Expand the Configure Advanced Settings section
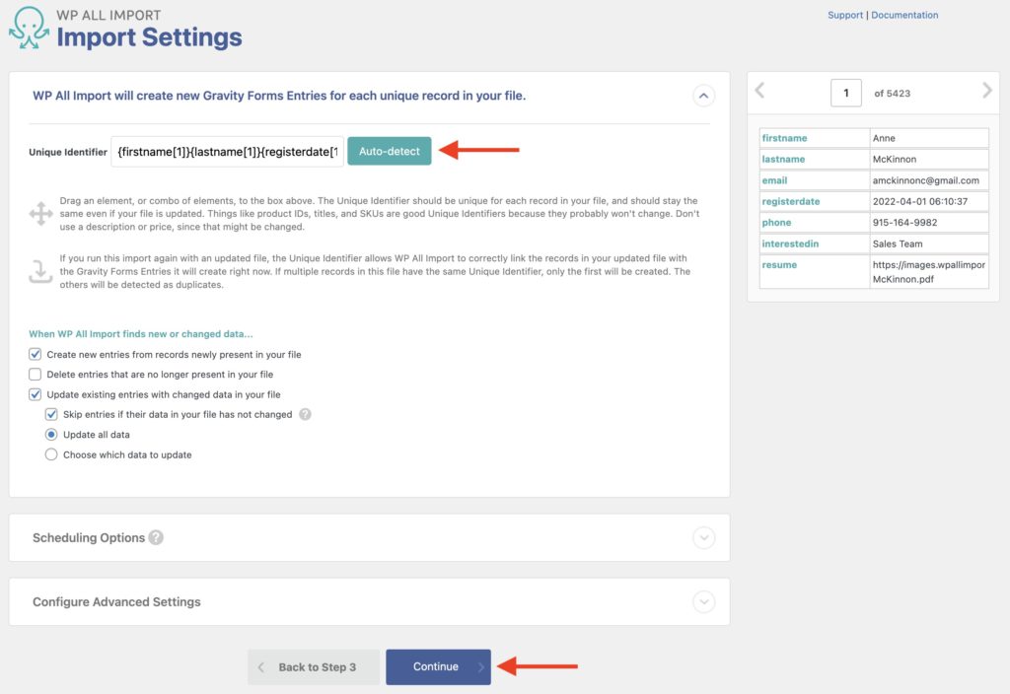Viewport: 1010px width, 694px height. click(704, 601)
